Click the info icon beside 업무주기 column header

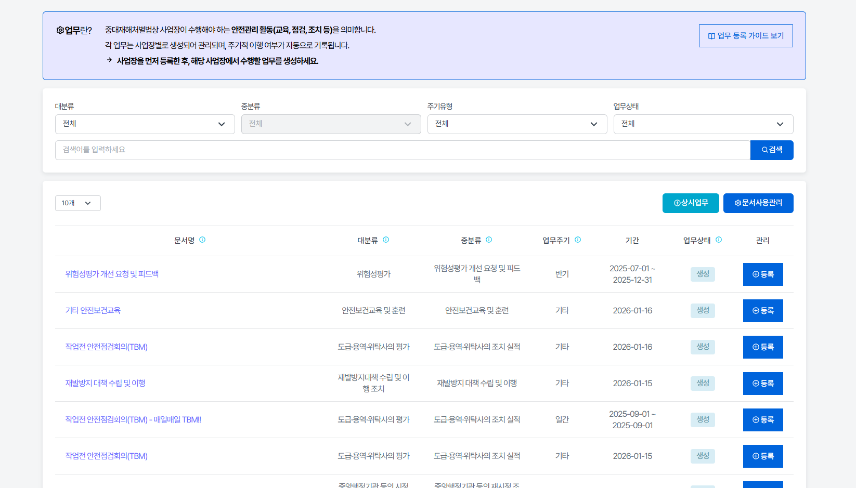point(578,240)
